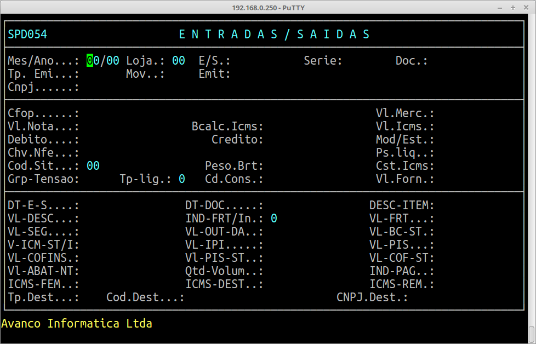536x344 pixels.
Task: Click the Serie field label
Action: tap(323, 61)
